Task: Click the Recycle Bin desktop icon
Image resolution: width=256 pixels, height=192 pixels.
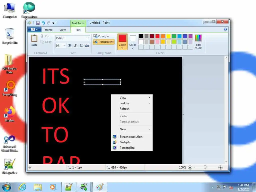Action: tap(10, 36)
